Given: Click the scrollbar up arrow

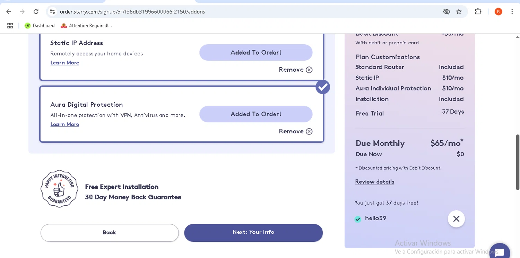Looking at the screenshot, I should point(518,37).
